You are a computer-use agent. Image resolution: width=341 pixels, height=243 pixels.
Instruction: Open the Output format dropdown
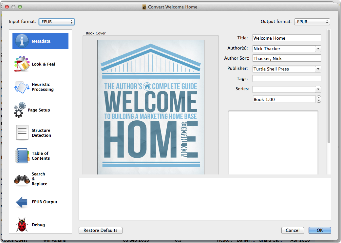(x=312, y=22)
